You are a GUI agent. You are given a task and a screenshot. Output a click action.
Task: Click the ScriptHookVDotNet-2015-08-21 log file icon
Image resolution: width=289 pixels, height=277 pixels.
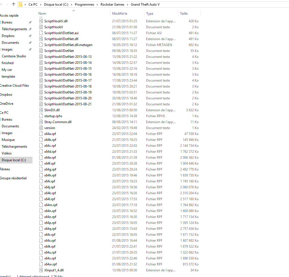click(41, 104)
